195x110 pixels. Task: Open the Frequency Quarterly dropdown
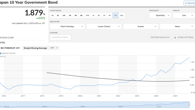coord(160,15)
